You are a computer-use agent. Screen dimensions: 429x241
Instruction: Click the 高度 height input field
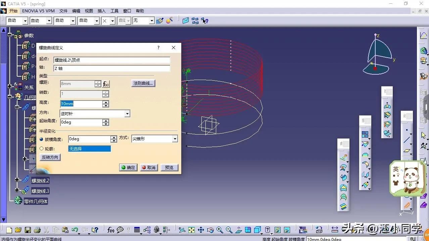(x=81, y=104)
